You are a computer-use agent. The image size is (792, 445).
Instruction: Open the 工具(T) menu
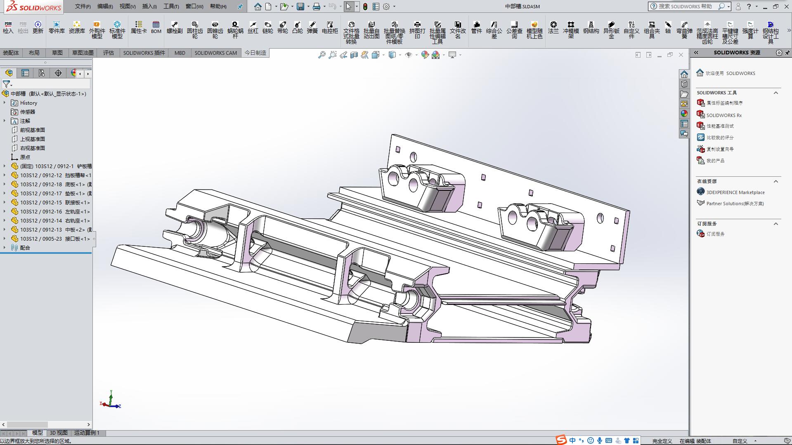tap(171, 7)
